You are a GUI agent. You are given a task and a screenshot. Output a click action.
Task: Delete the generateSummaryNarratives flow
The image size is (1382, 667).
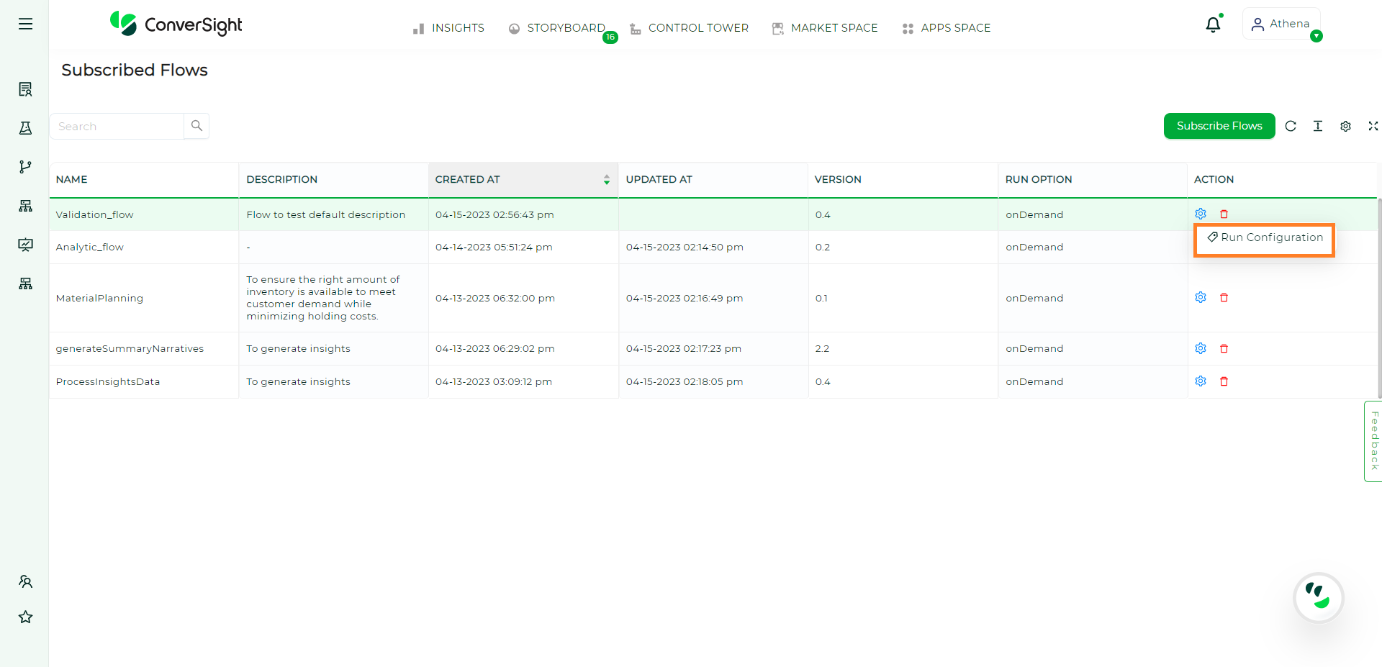[x=1224, y=348]
